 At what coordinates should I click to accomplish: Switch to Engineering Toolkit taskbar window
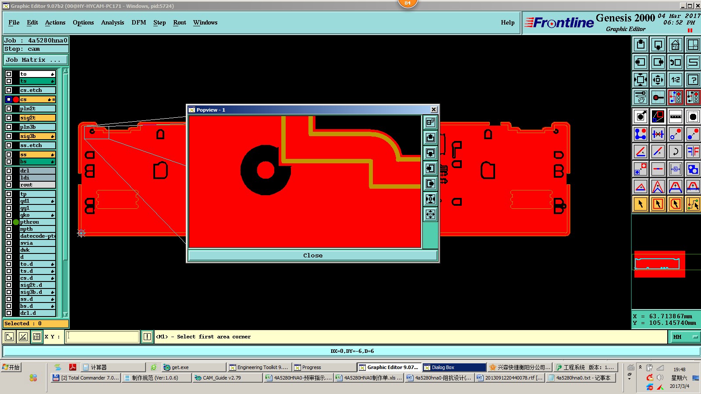[x=258, y=367]
